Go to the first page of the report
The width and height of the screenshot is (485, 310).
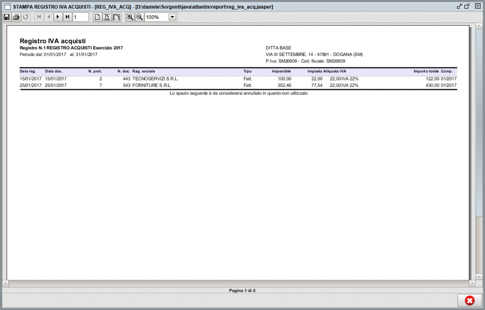tap(39, 17)
